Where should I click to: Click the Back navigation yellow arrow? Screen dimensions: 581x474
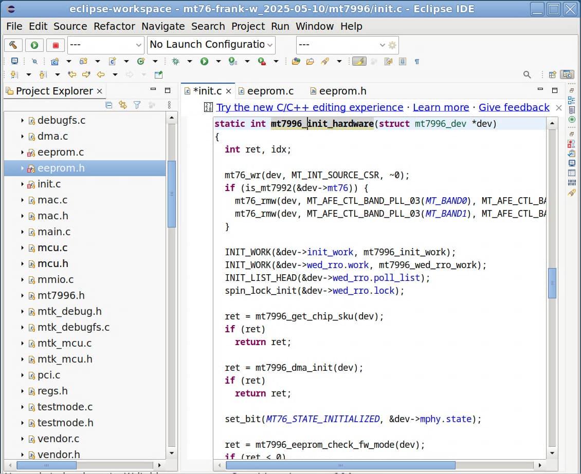(101, 75)
